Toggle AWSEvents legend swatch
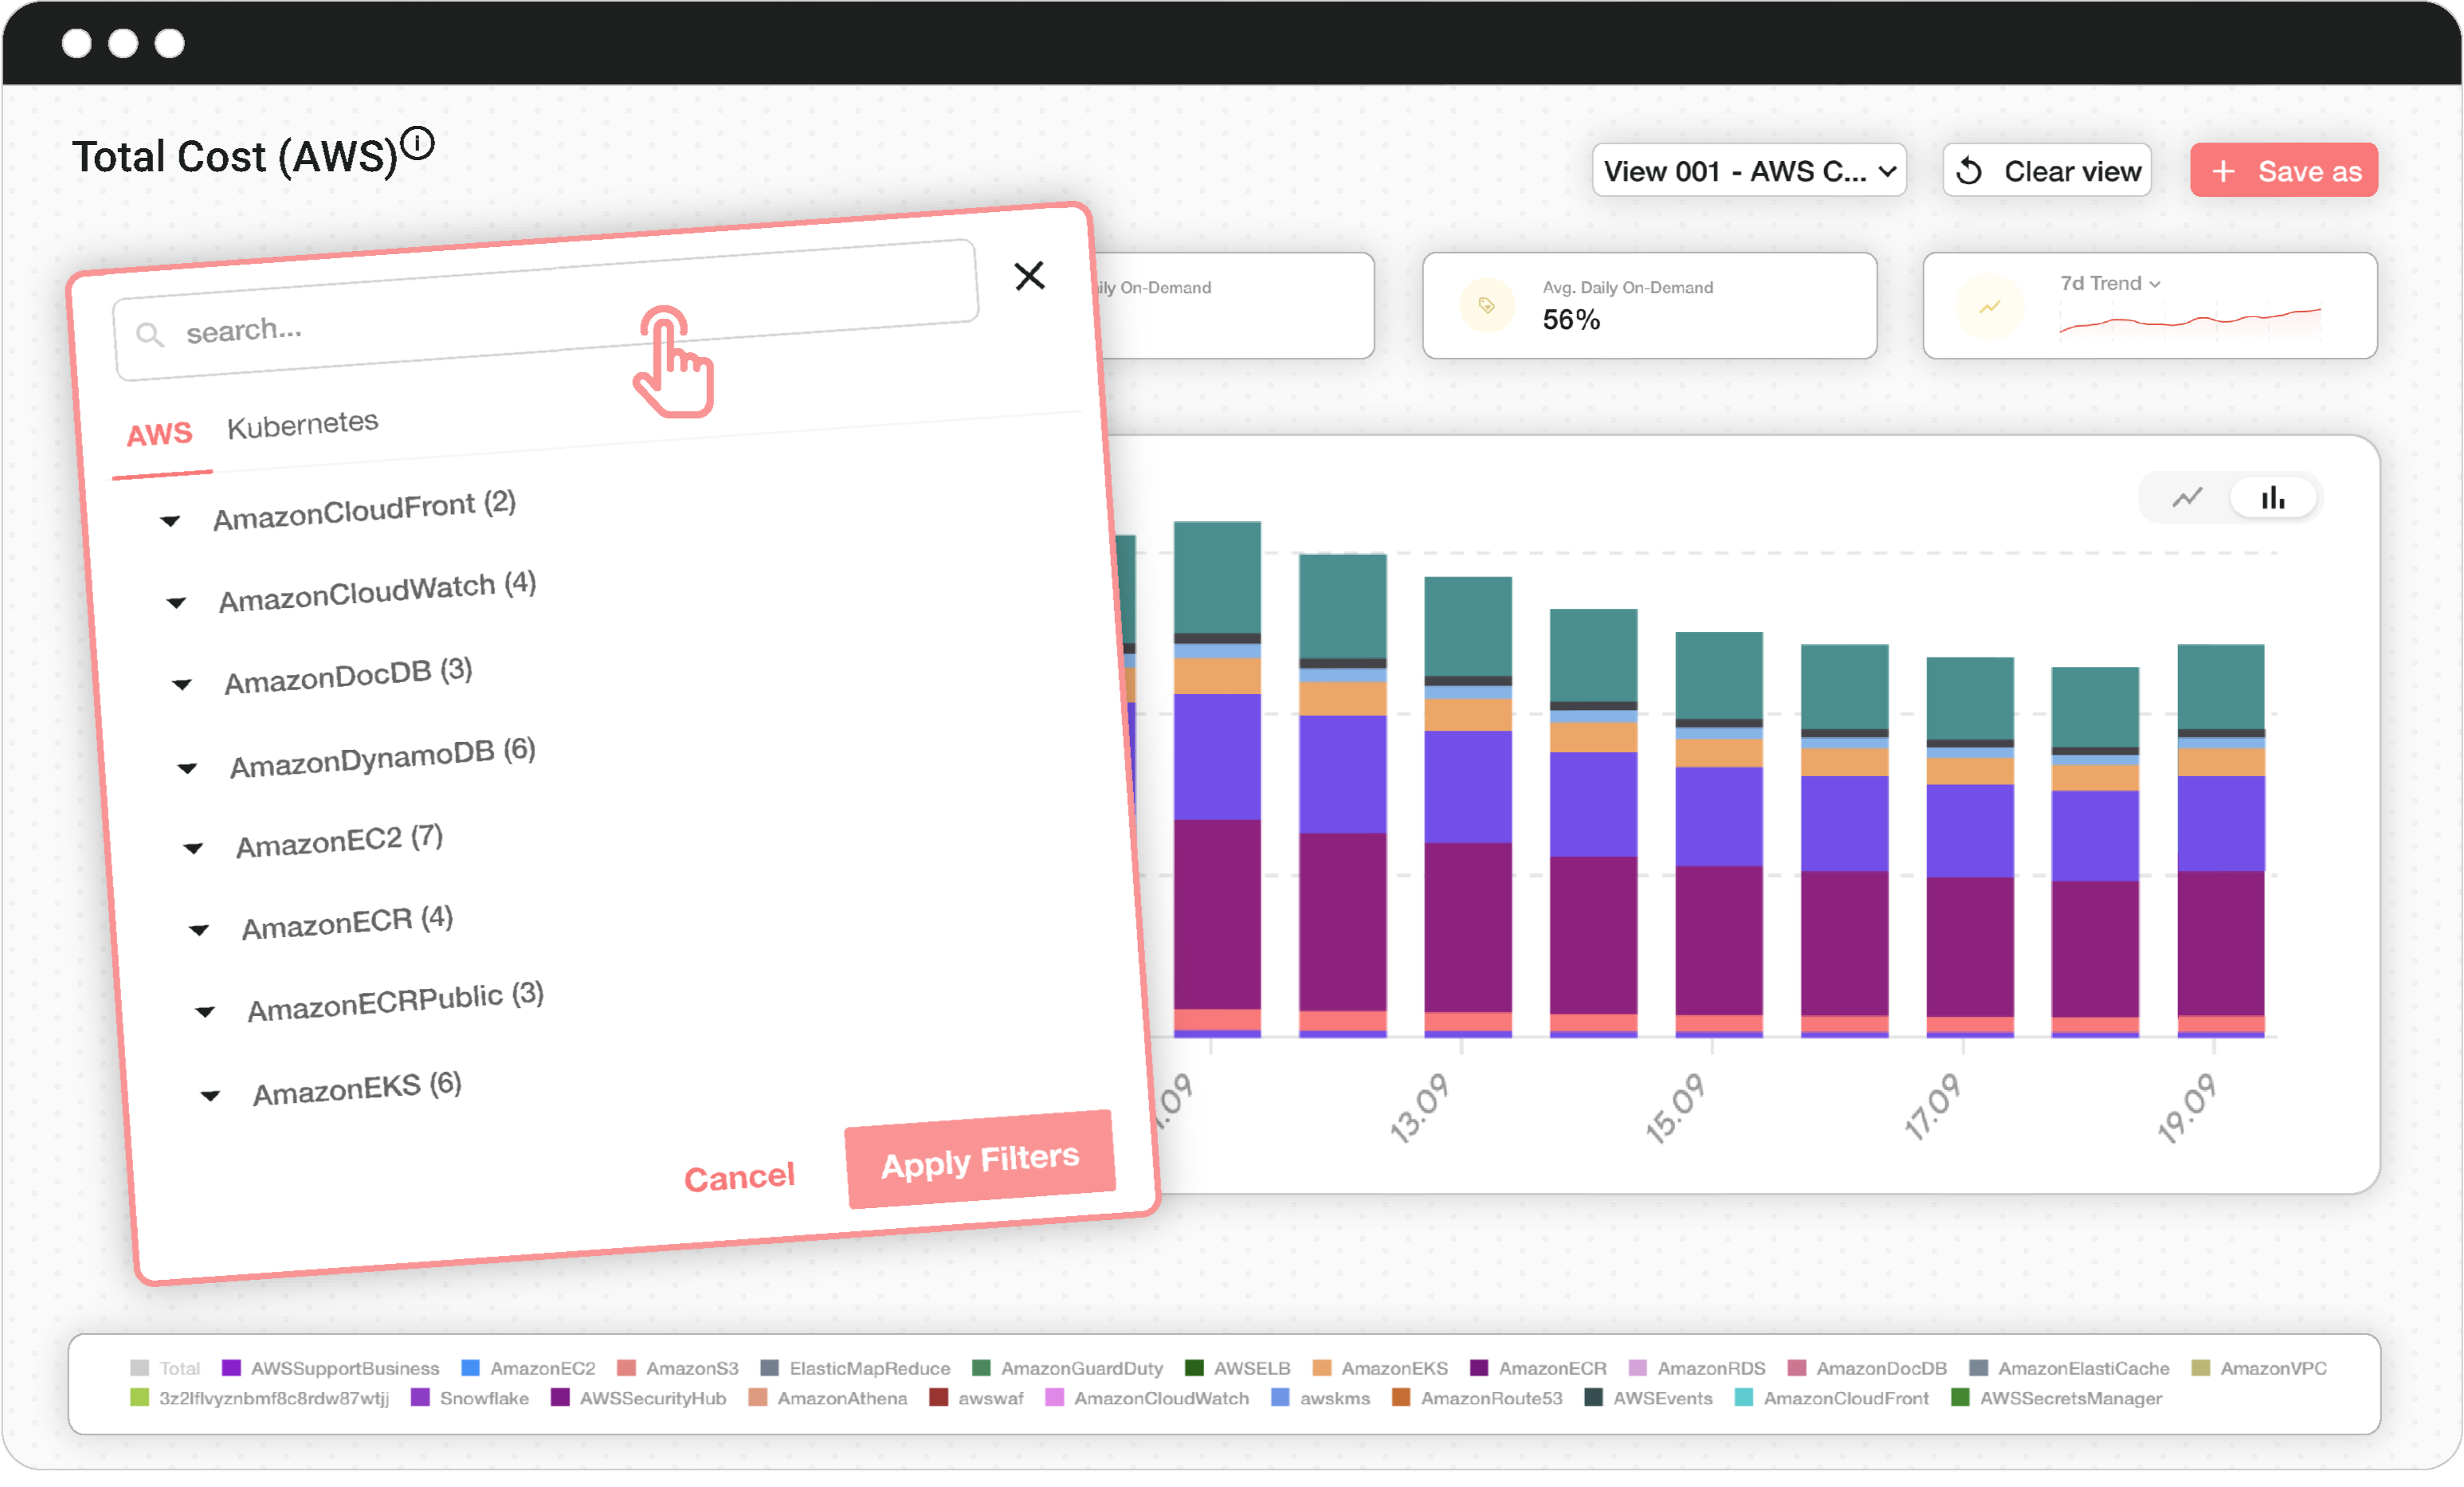 (1594, 1398)
